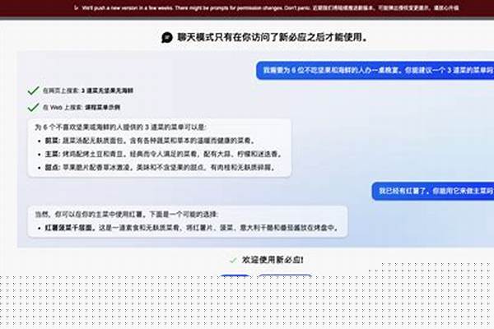This screenshot has height=329, width=494.
Task: Click the first search line containing '3 道菜'
Action: tap(88, 90)
